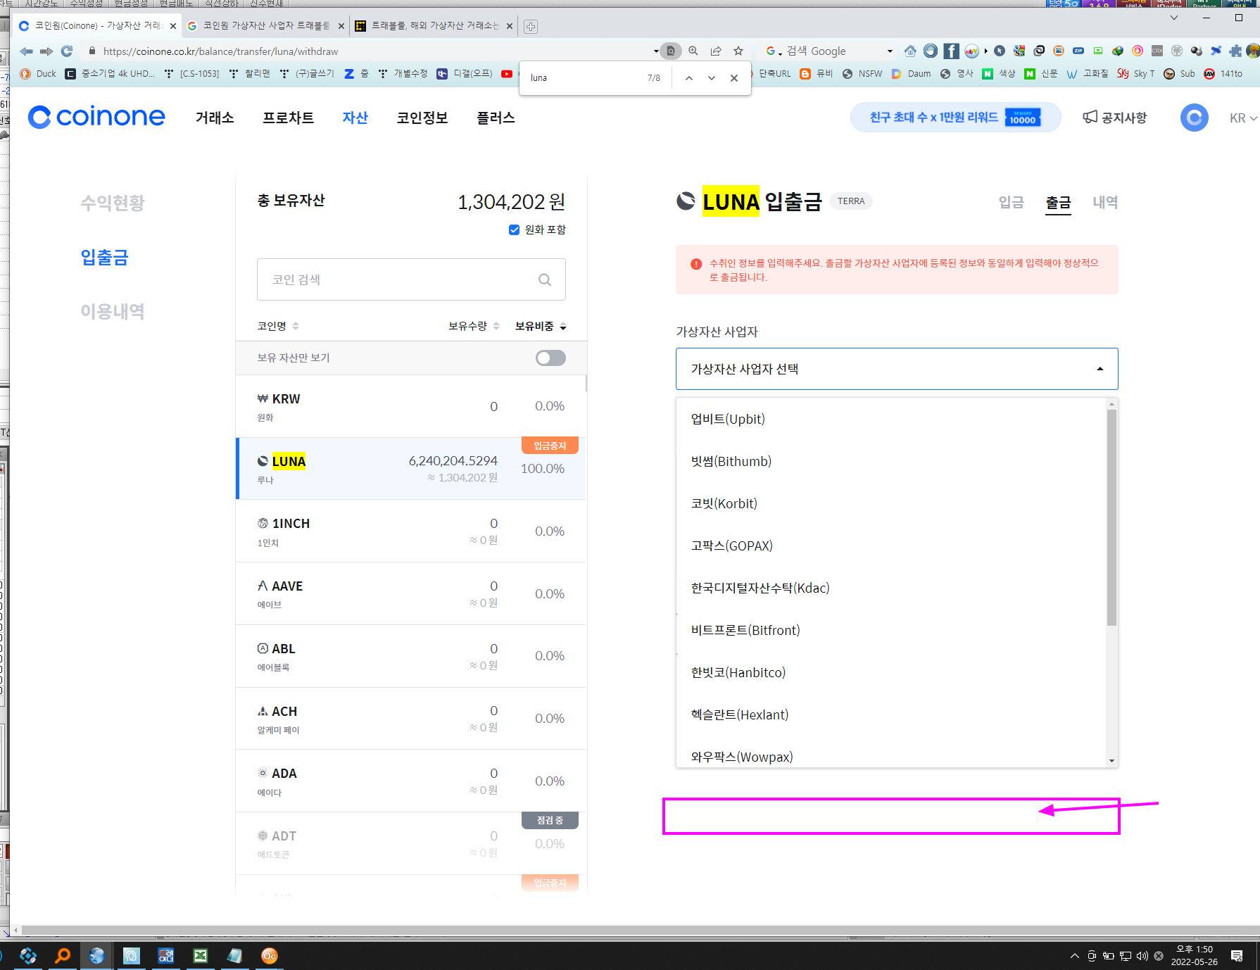The height and width of the screenshot is (970, 1260).
Task: Click the exchange list scrollbar
Action: click(1111, 517)
